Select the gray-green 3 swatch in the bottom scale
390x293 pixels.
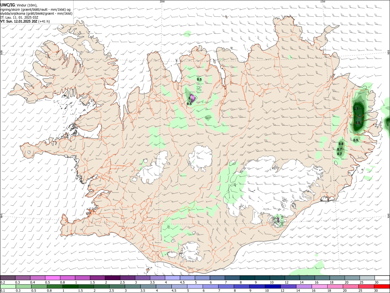pyautogui.click(x=133, y=287)
